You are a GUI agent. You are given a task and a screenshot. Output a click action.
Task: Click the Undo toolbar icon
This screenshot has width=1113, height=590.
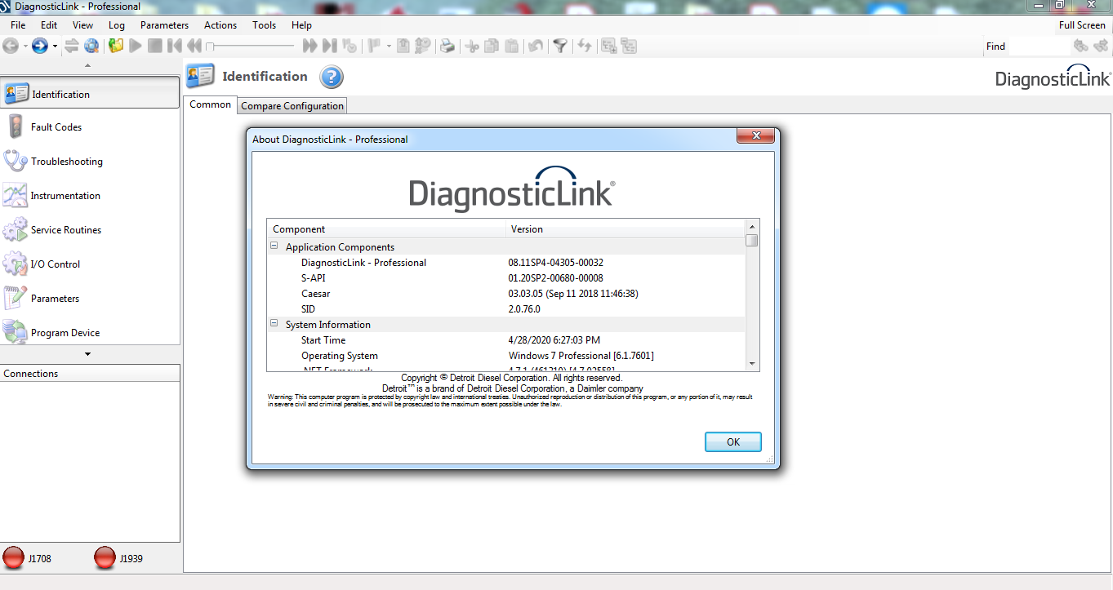(x=535, y=47)
